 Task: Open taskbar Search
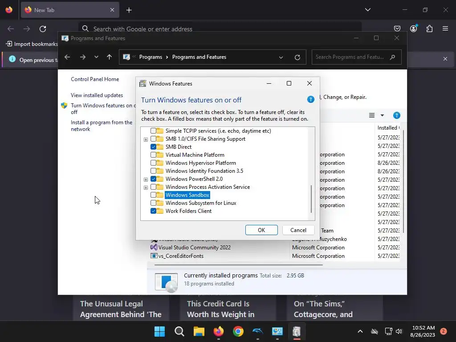179,331
